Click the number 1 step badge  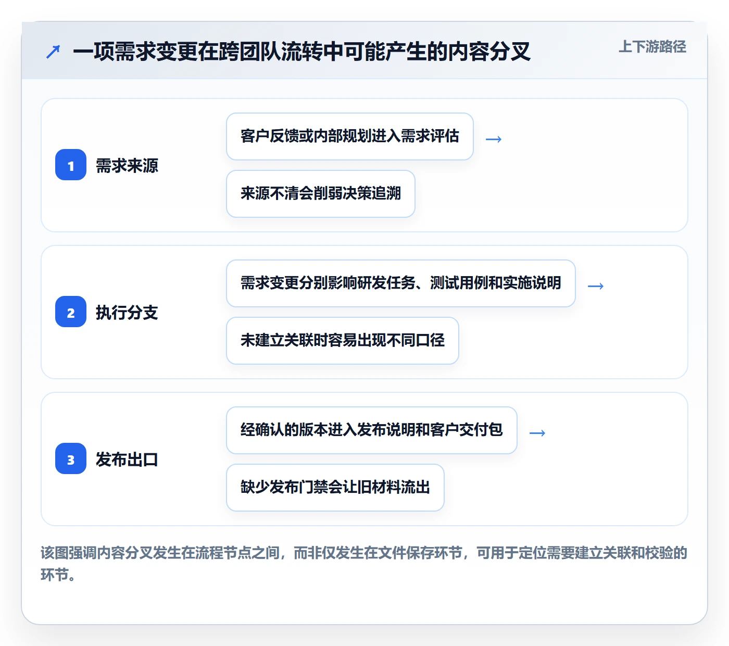(71, 165)
